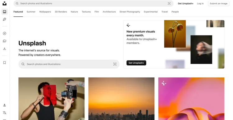
Task: Switch to the Wallpapers tab
Action: click(45, 12)
